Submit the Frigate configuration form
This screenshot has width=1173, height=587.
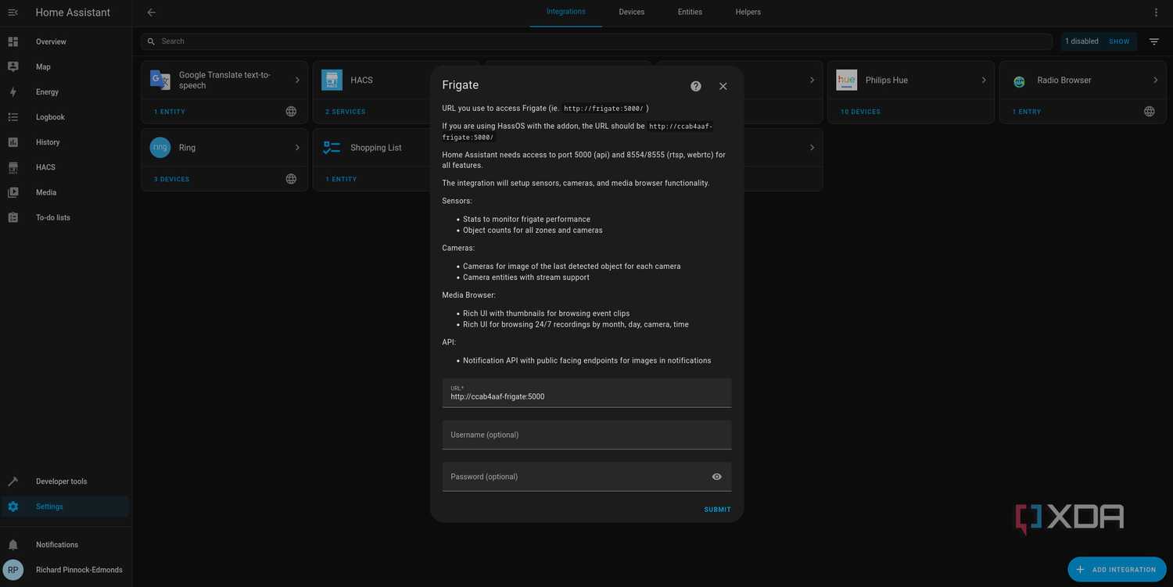point(717,510)
